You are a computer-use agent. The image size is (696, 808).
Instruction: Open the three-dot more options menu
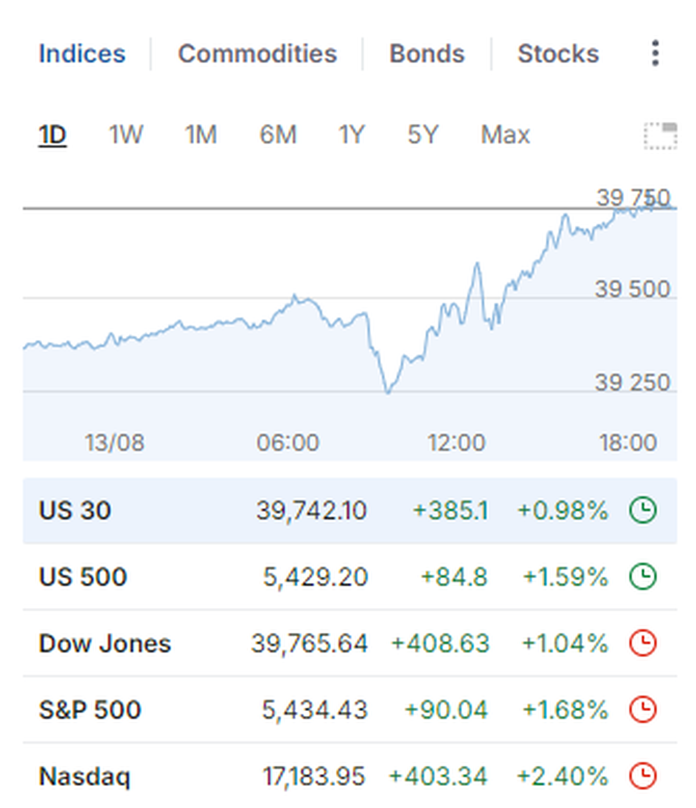pyautogui.click(x=655, y=53)
